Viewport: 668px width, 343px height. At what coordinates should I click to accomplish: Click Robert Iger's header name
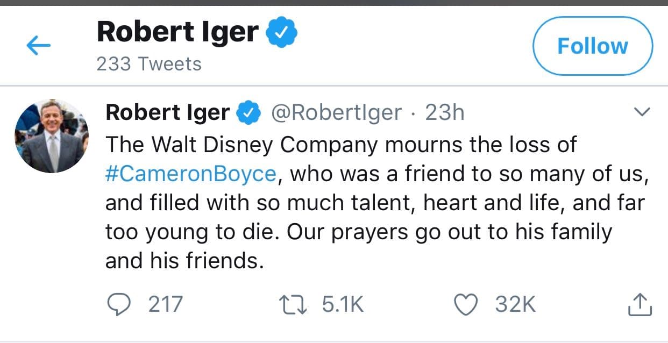point(178,31)
